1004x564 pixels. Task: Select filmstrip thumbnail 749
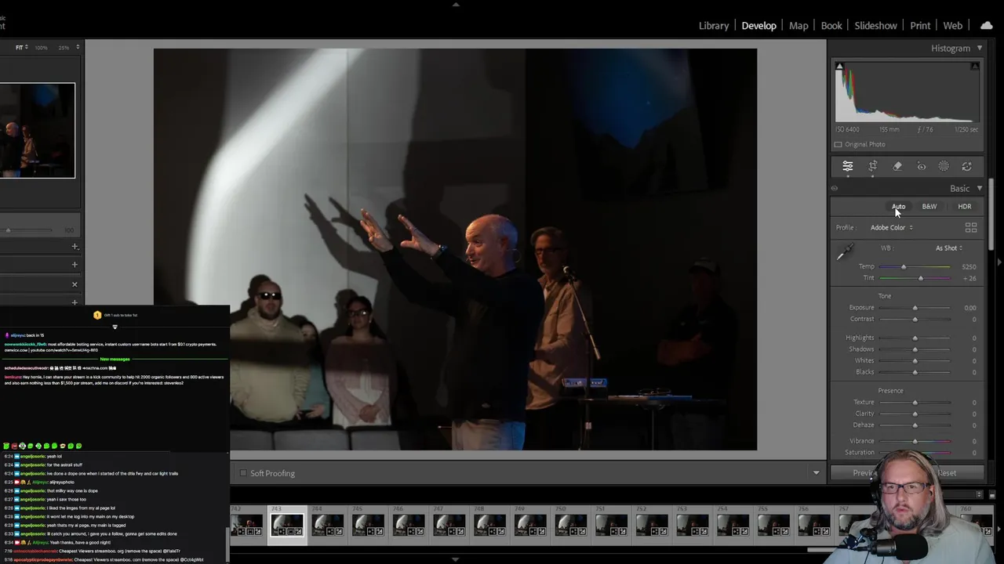[530, 525]
